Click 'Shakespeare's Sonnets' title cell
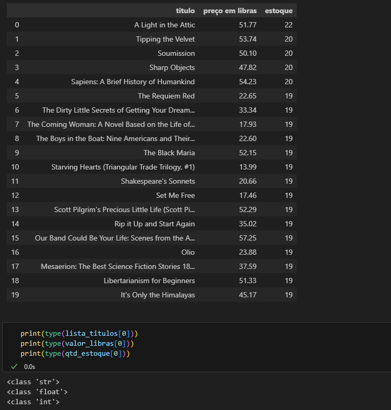The width and height of the screenshot is (391, 410). pyautogui.click(x=158, y=181)
